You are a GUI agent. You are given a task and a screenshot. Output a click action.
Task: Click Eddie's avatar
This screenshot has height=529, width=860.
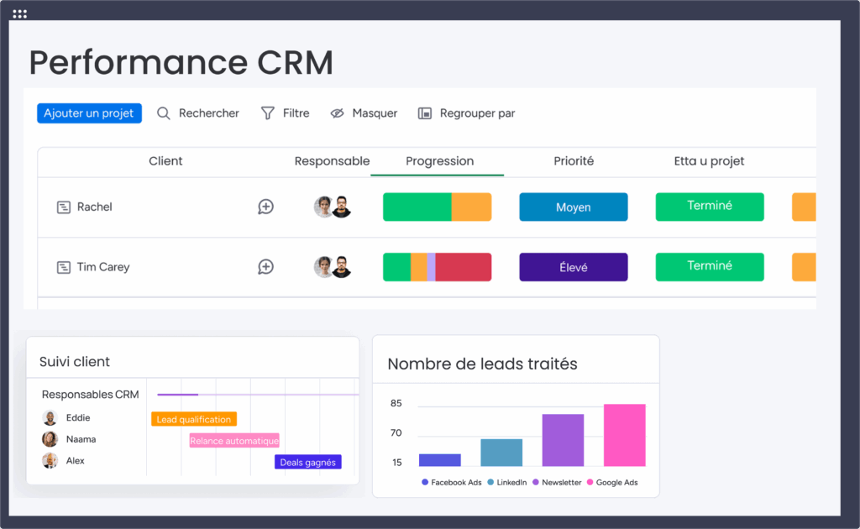[50, 417]
